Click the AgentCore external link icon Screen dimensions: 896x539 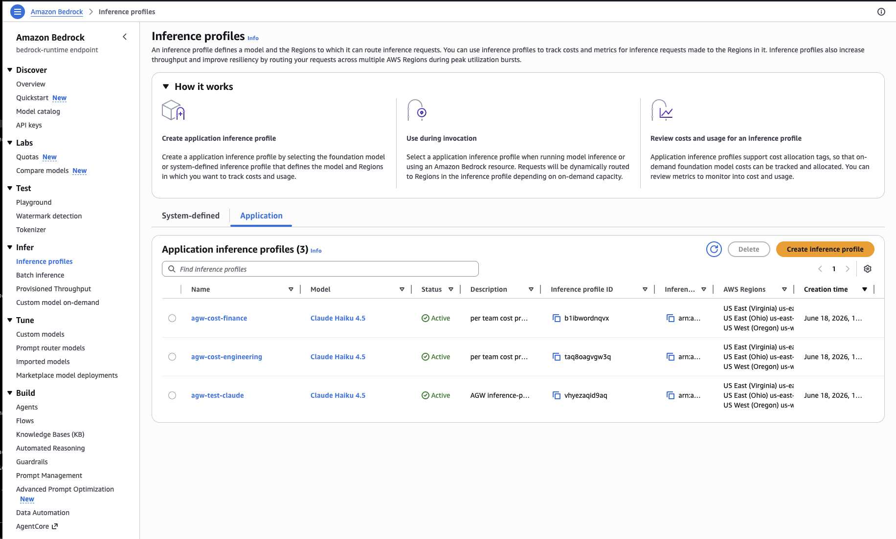(x=55, y=526)
